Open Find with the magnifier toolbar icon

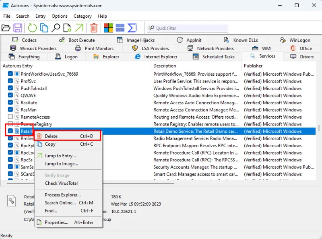(56, 28)
